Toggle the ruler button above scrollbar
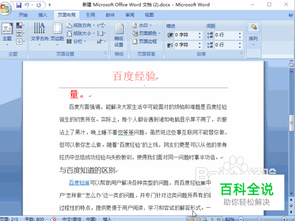The image size is (295, 221). coord(291,65)
